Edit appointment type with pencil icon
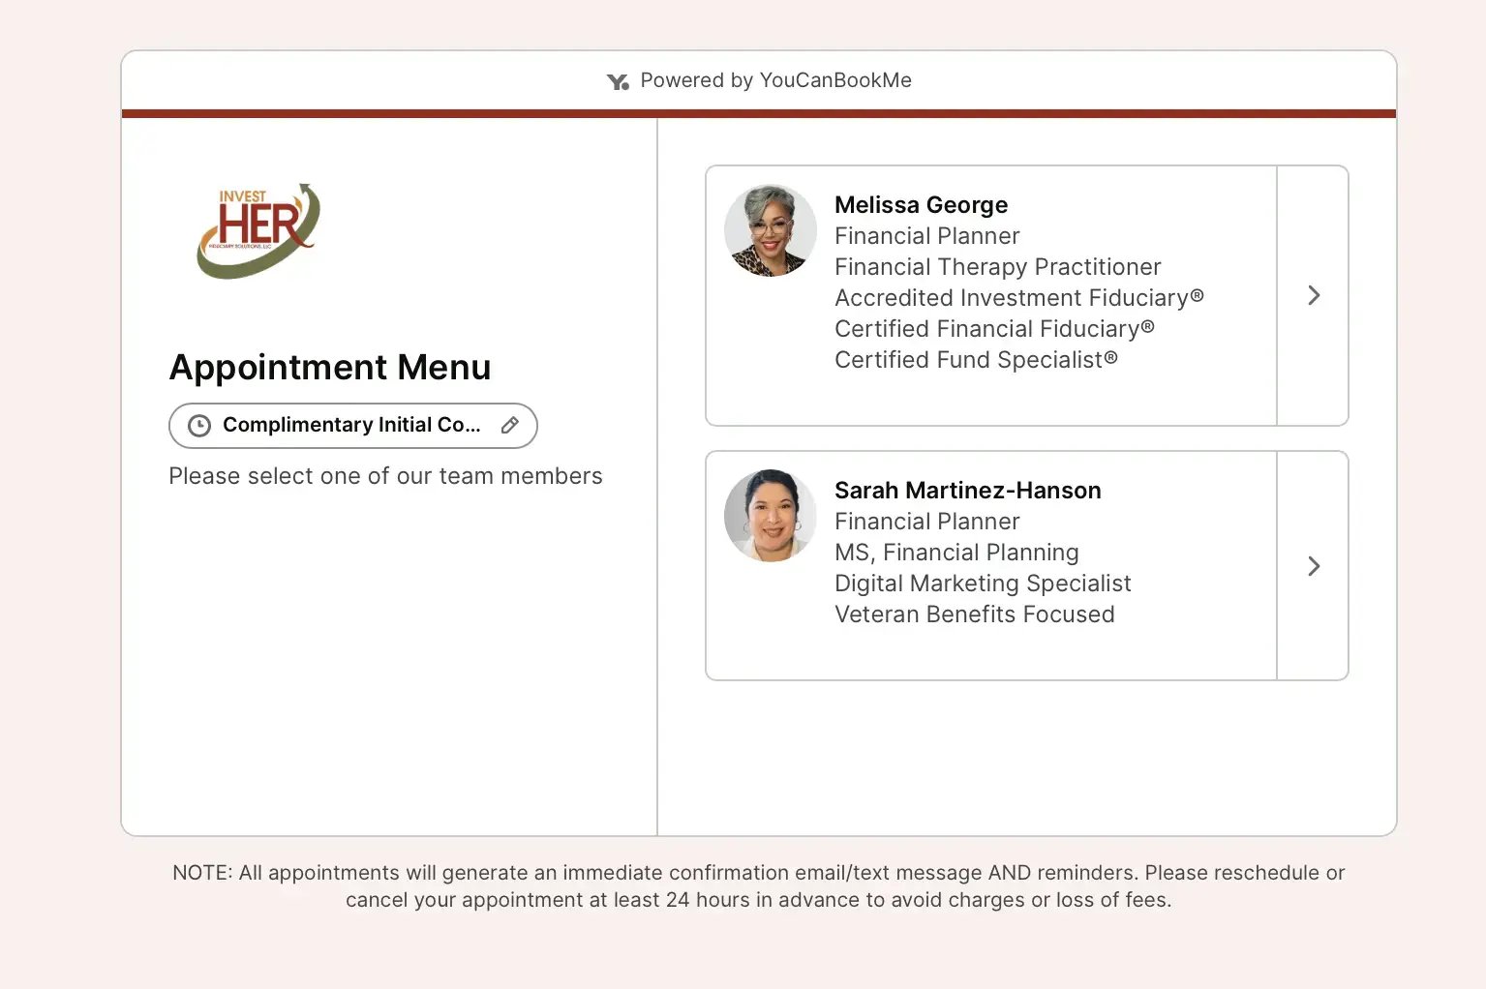Screen dimensions: 1486x989 pyautogui.click(x=510, y=426)
